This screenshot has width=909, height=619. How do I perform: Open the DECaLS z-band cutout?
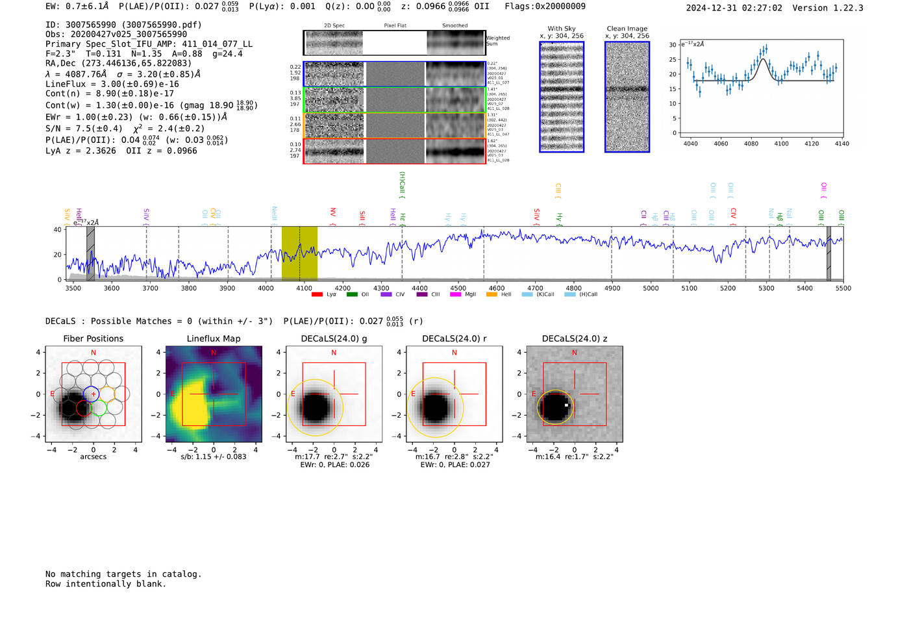574,394
